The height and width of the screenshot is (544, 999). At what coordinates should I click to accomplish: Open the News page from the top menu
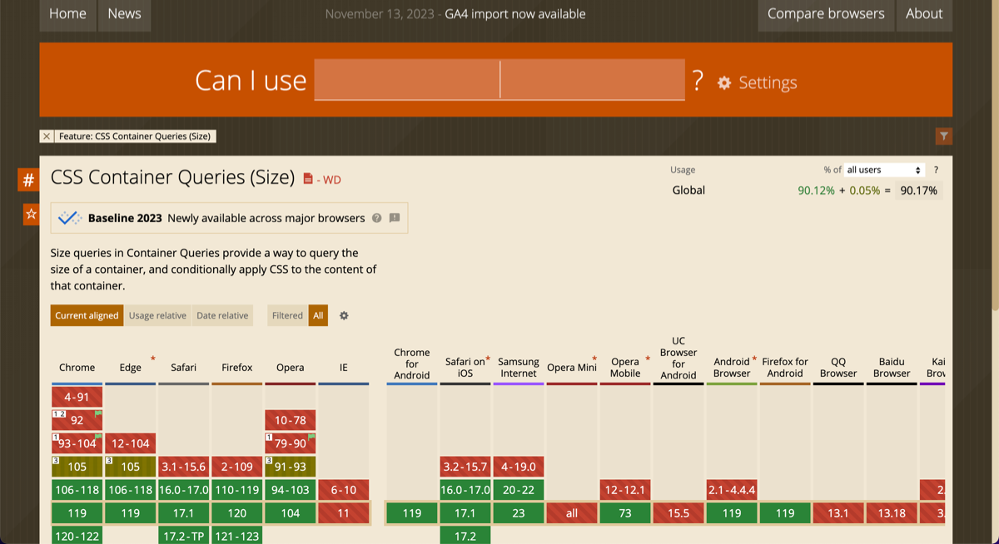[124, 13]
